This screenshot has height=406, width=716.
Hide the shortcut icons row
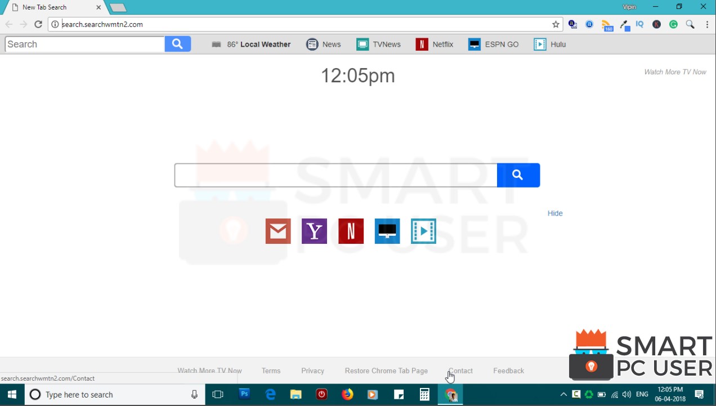pyautogui.click(x=555, y=213)
